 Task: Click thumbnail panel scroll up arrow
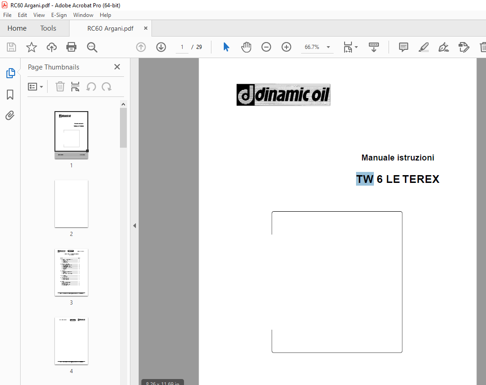pyautogui.click(x=124, y=104)
